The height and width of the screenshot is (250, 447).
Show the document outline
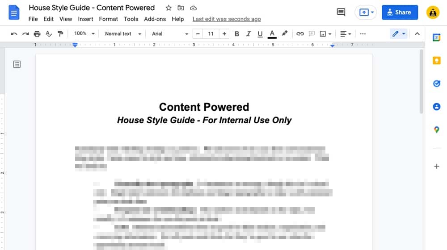17,64
